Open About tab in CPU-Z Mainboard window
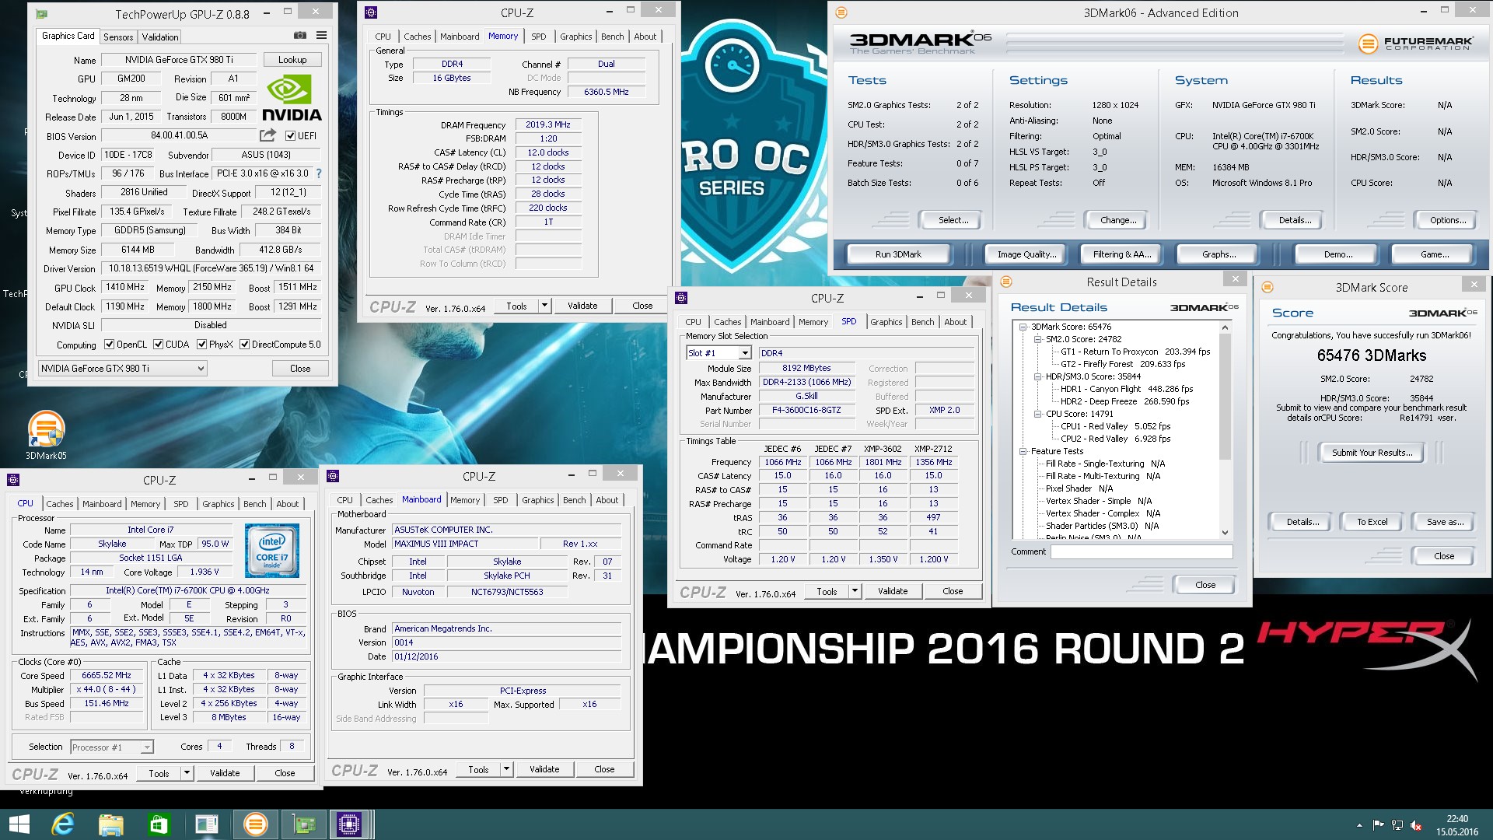The image size is (1493, 840). 607,500
